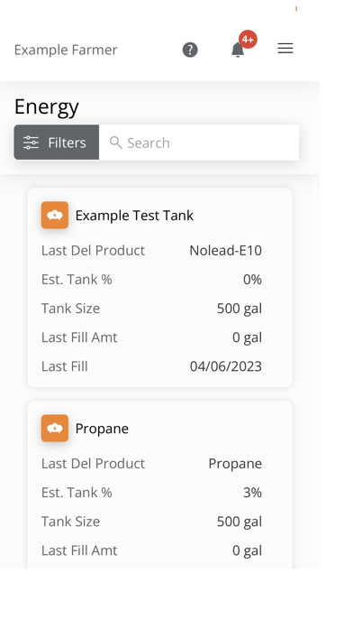Click Propane Last Del Product row
353x628 pixels.
point(151,464)
